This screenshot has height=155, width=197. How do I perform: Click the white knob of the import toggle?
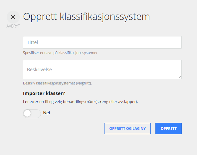pos(27,114)
